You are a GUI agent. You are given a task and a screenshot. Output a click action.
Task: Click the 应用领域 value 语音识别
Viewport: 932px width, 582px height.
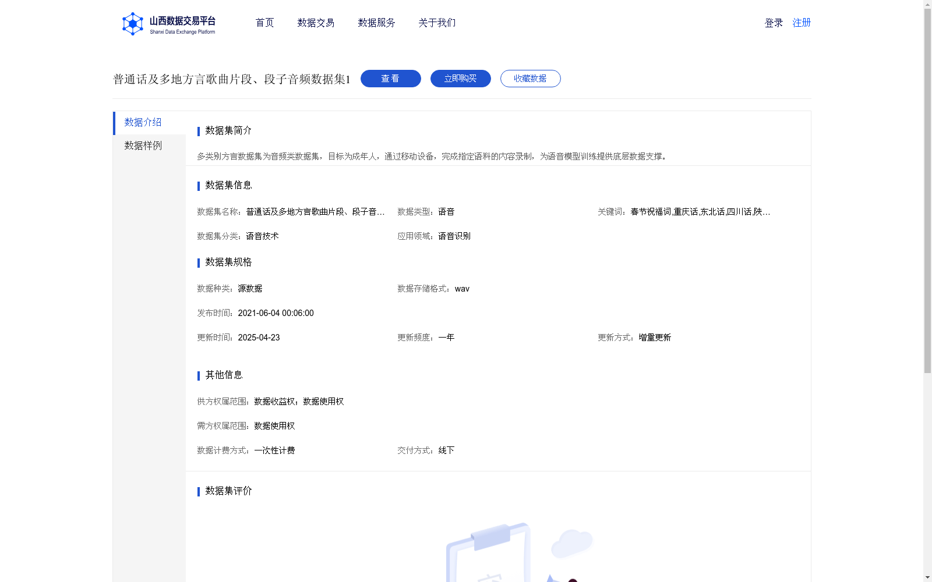click(454, 236)
